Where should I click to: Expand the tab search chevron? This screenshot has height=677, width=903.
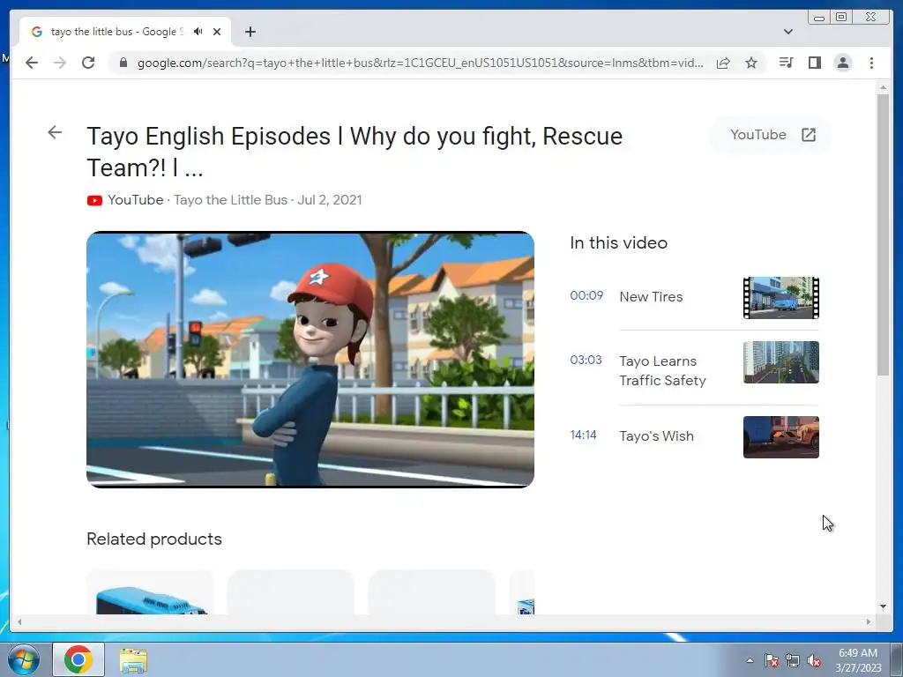788,32
